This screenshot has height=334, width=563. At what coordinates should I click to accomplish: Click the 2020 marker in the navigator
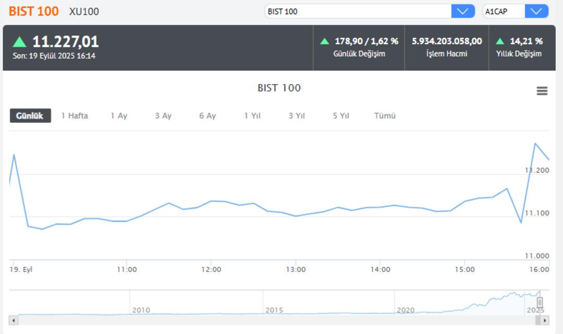pyautogui.click(x=406, y=310)
